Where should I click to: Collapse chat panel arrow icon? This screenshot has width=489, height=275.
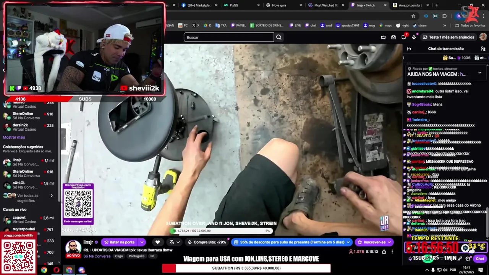pos(409,49)
